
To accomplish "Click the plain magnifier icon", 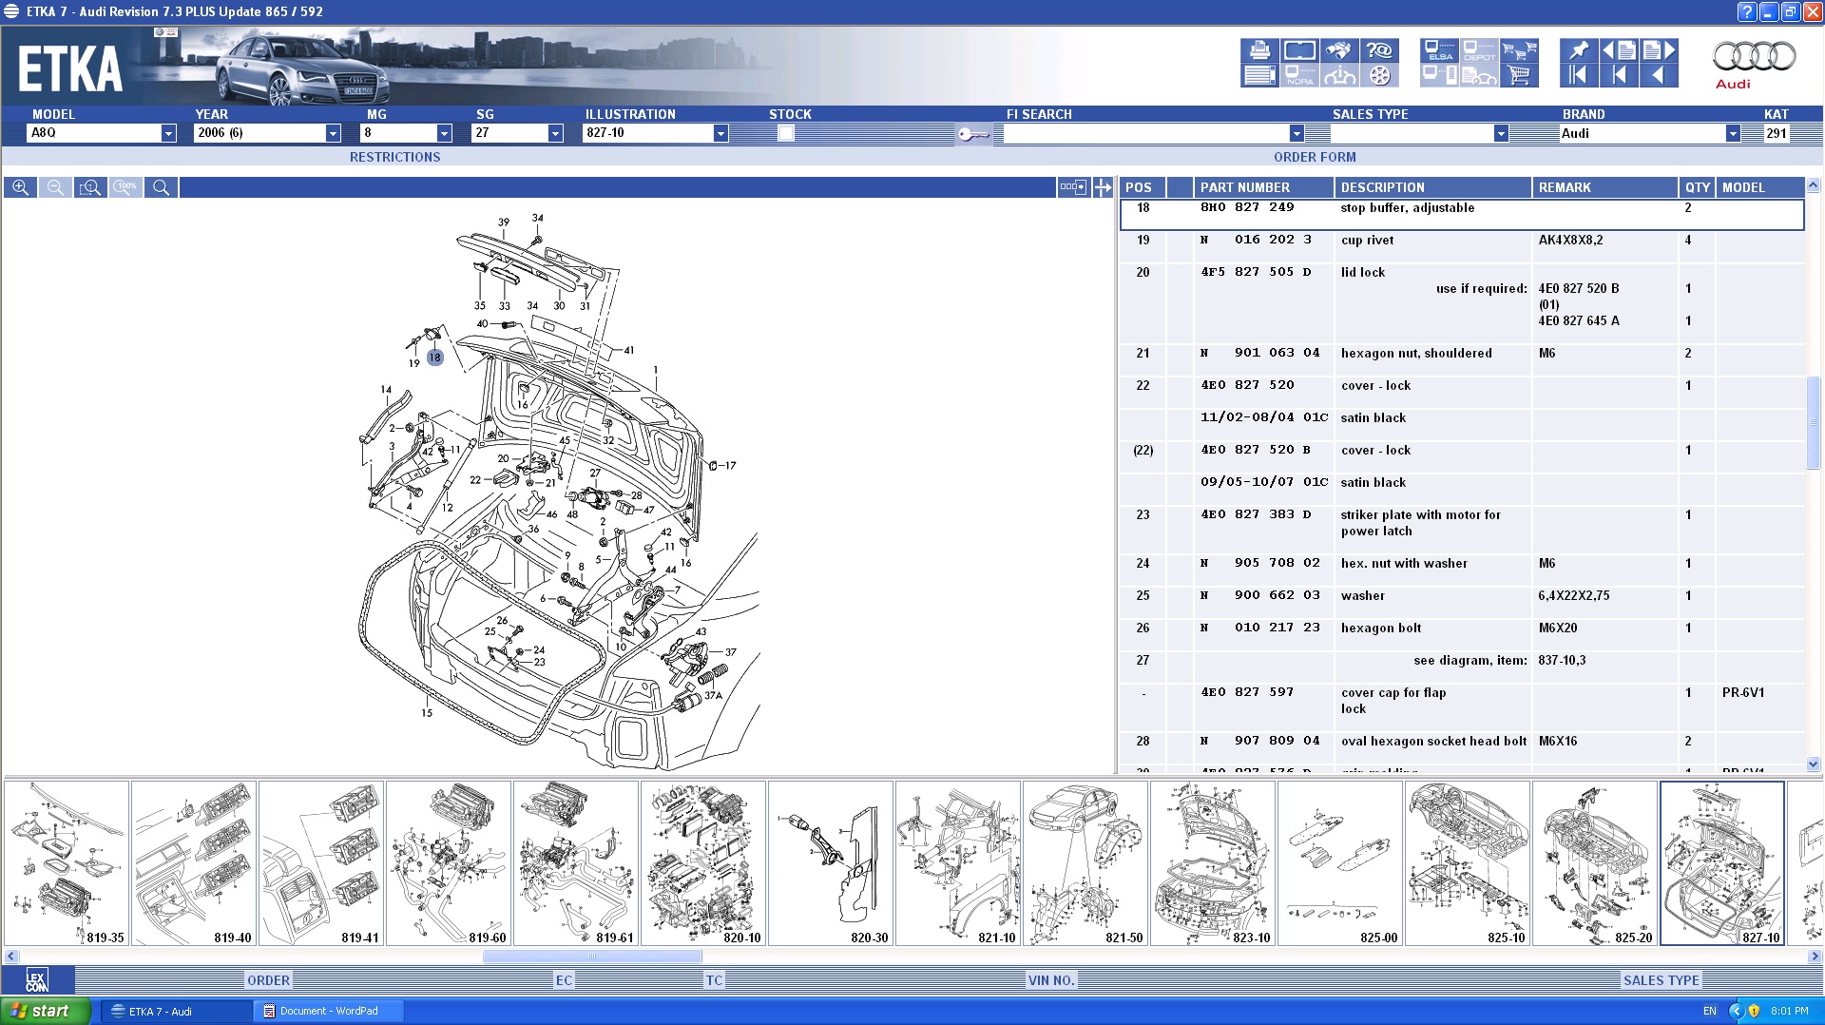I will click(161, 187).
